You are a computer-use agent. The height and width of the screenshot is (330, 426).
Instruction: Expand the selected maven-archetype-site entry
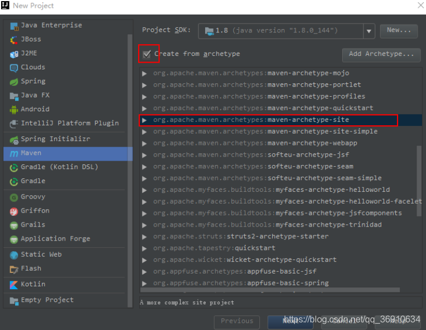[145, 120]
